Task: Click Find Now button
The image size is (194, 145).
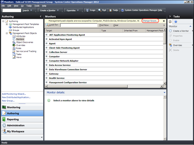Action: (104, 25)
